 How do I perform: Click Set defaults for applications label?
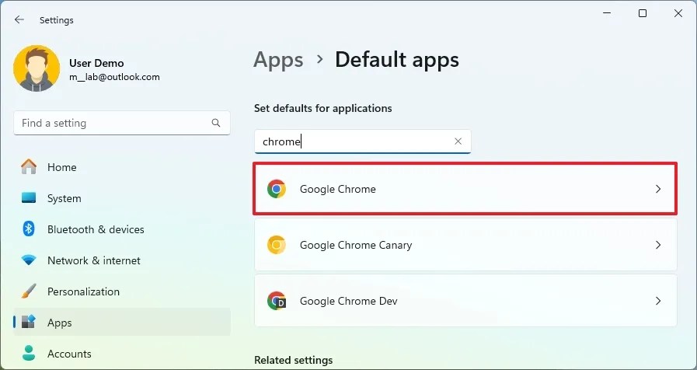pos(322,108)
